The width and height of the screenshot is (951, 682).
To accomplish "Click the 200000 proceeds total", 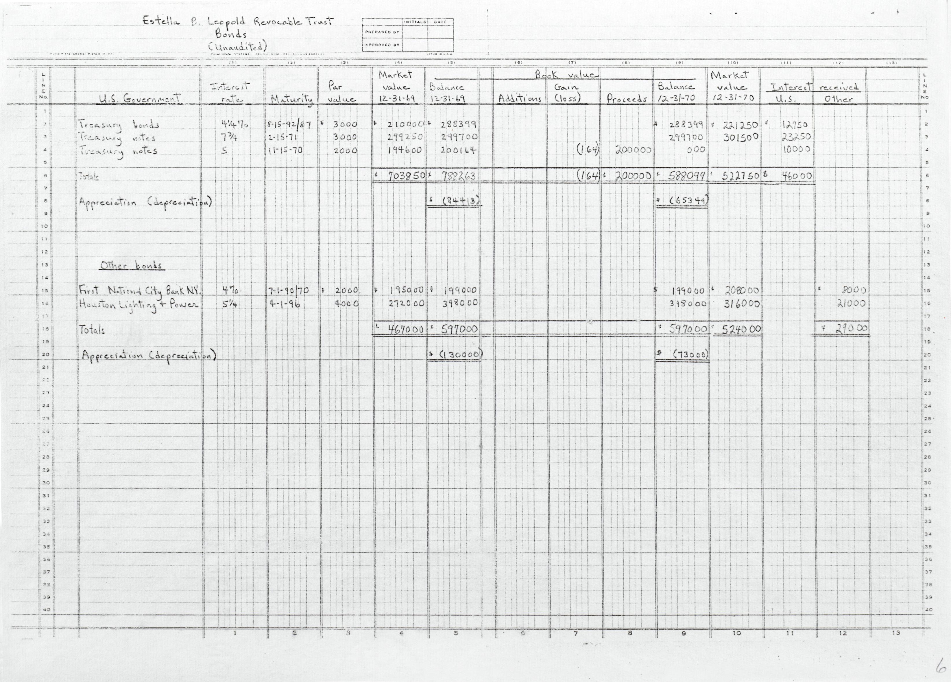I will click(633, 176).
